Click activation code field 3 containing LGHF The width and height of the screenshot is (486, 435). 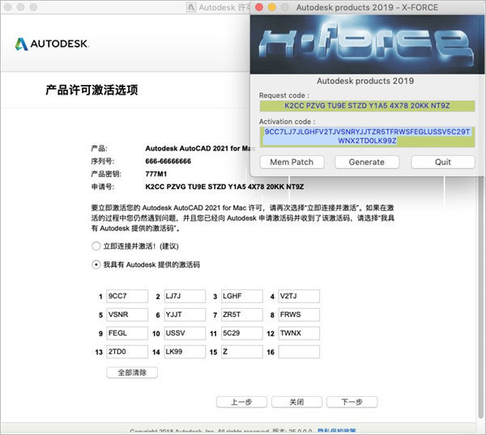tap(241, 296)
